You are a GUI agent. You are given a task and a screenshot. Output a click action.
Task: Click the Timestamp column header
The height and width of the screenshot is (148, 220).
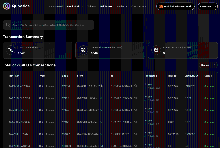tap(151, 76)
